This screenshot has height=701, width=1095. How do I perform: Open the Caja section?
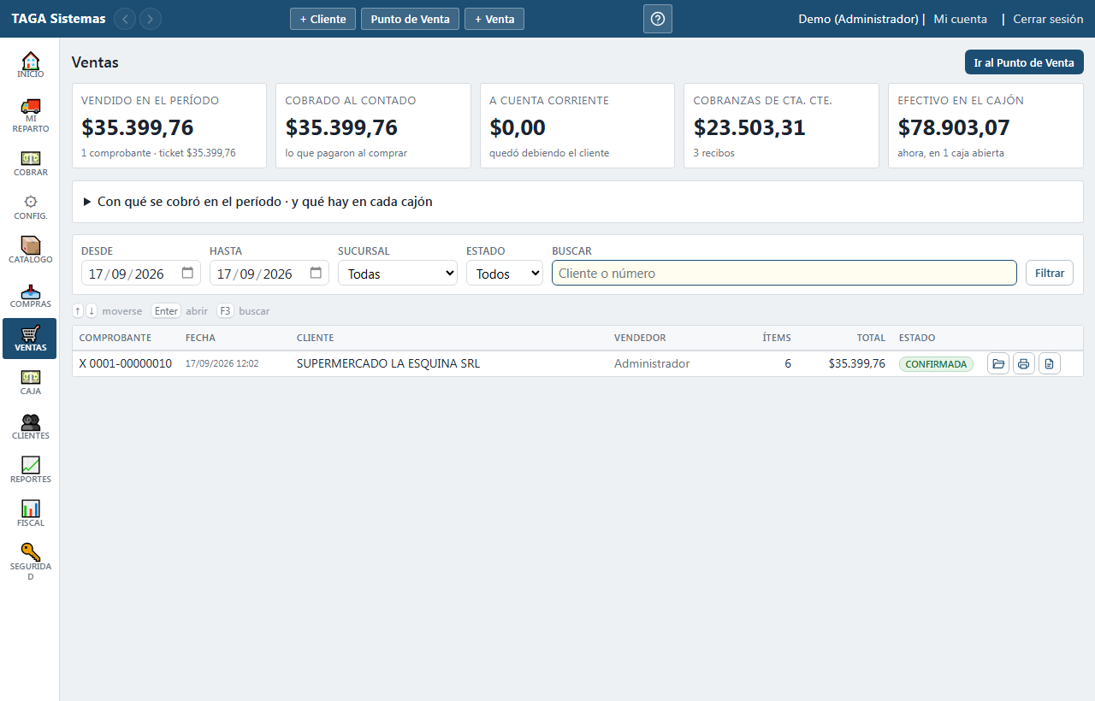tap(30, 382)
